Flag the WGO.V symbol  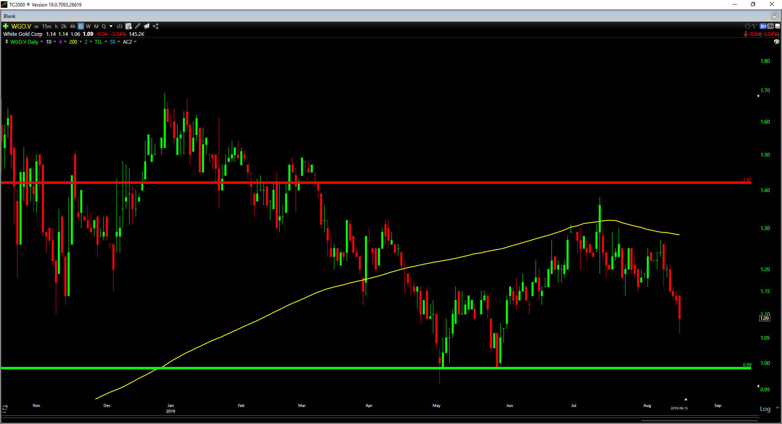pos(755,26)
